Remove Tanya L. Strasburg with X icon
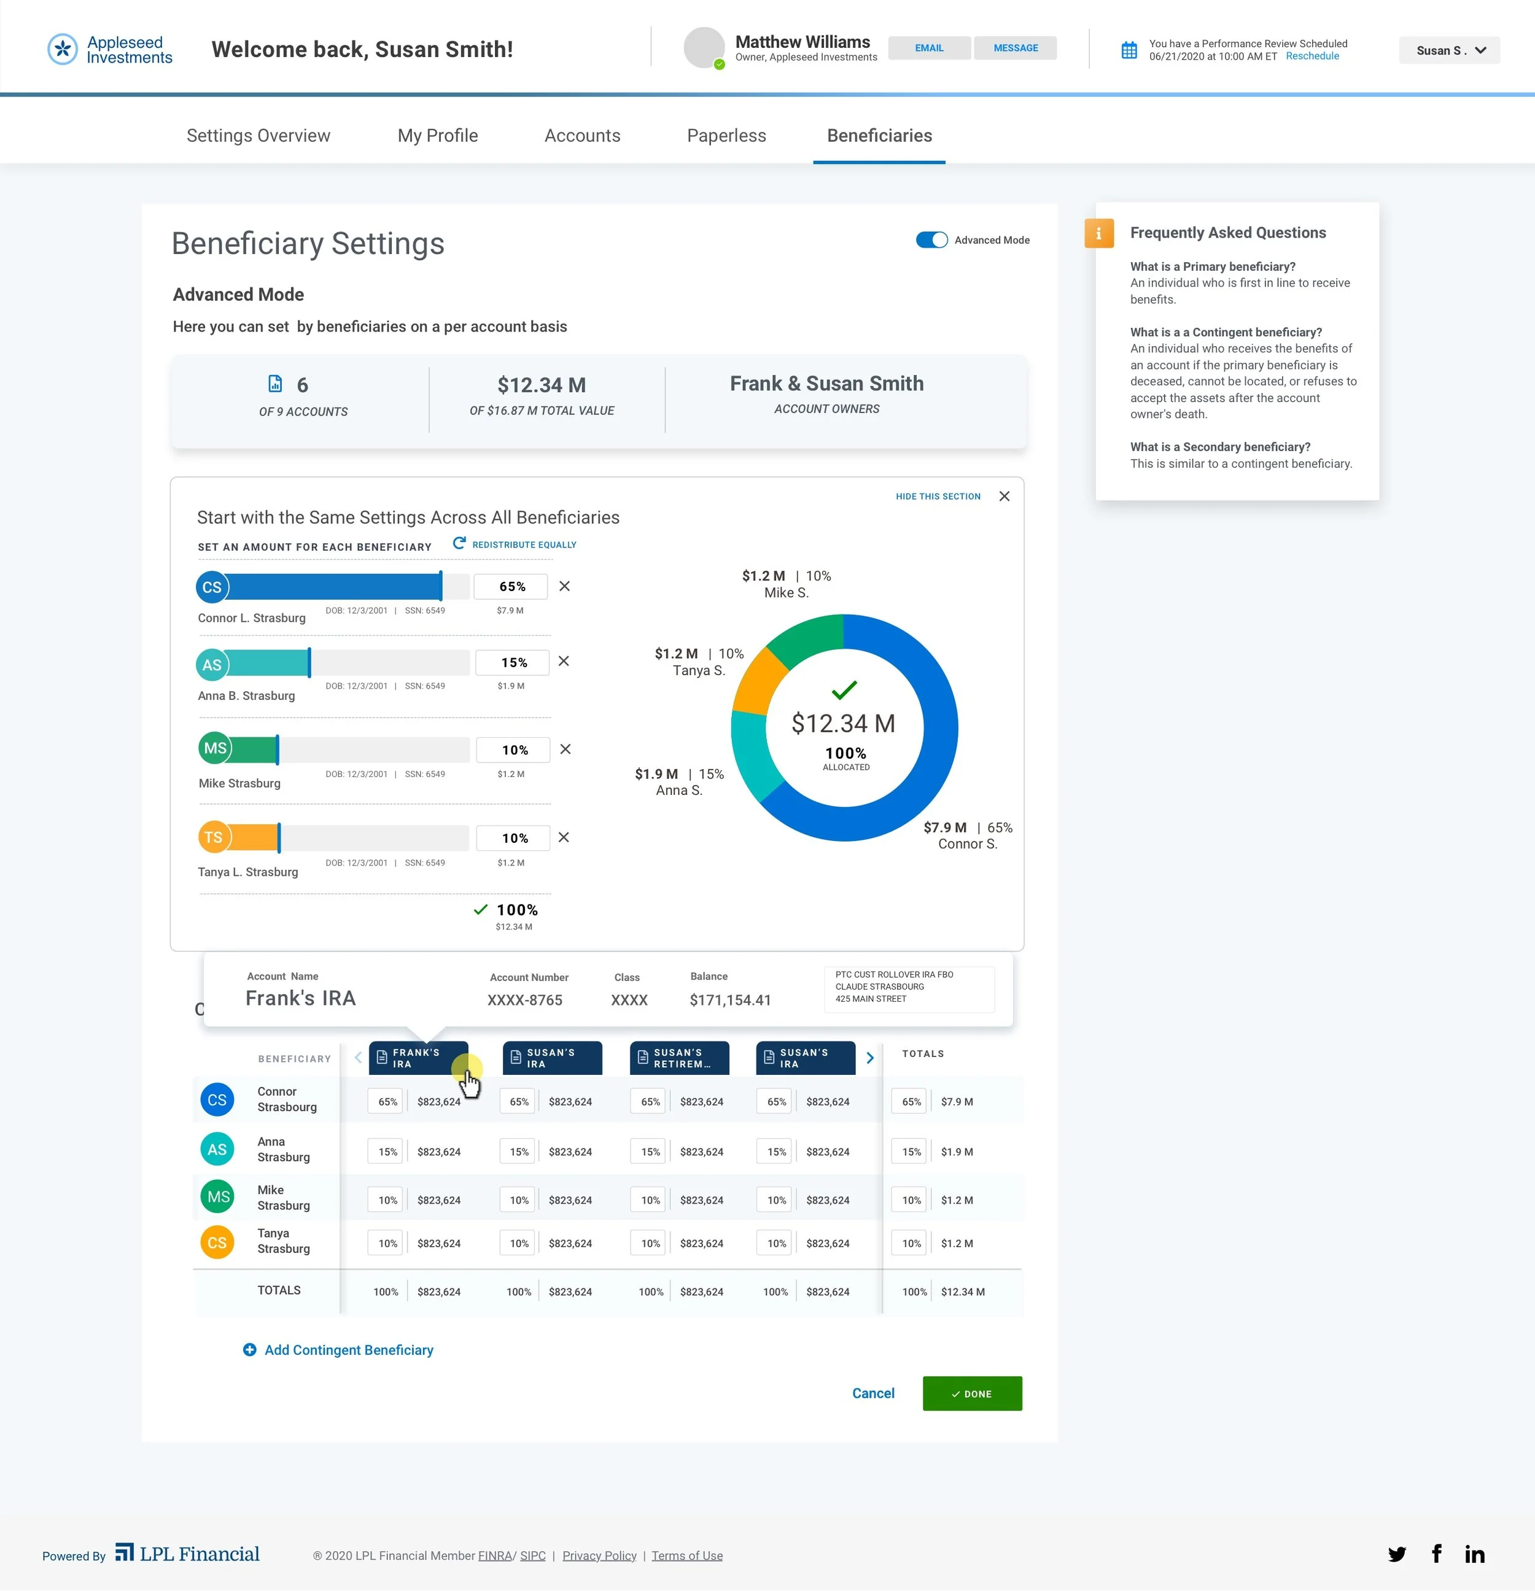Viewport: 1535px width, 1591px height. (564, 838)
